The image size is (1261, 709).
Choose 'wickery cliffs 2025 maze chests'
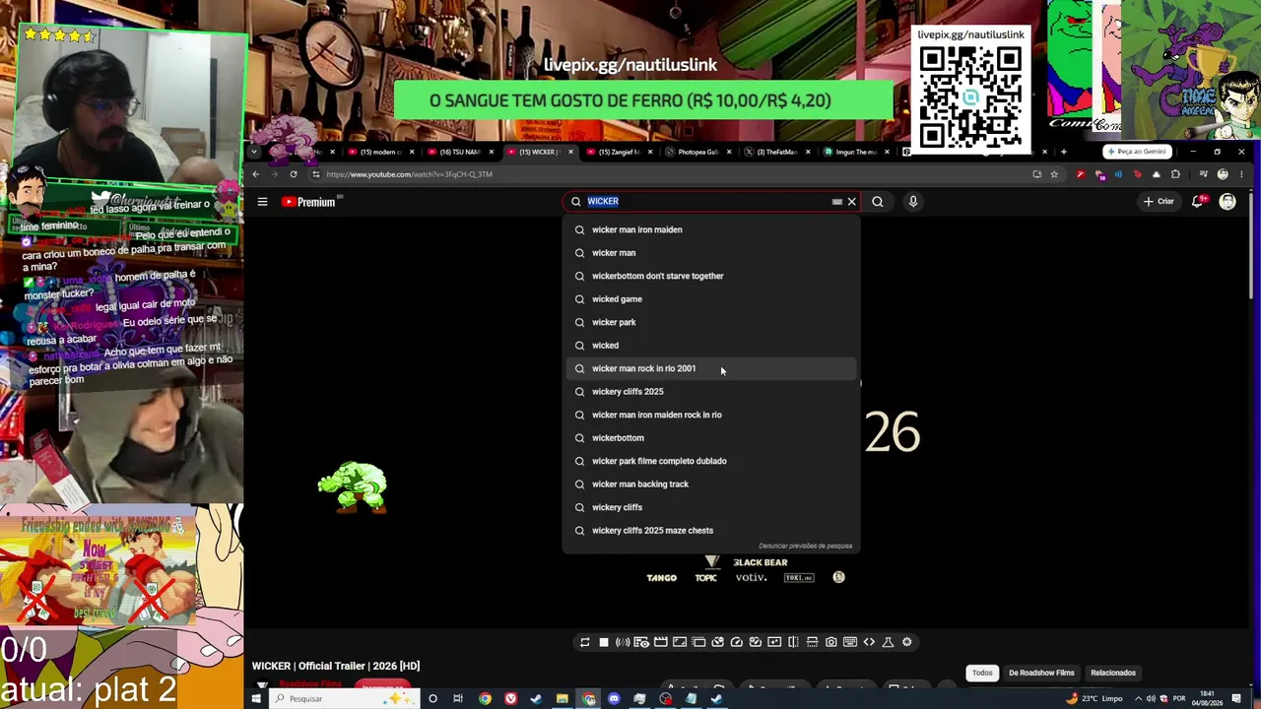pos(710,531)
